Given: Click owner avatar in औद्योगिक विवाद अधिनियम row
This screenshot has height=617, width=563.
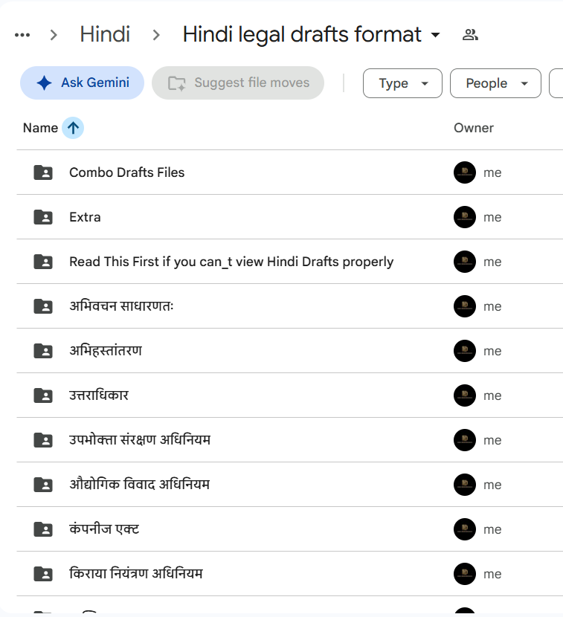Looking at the screenshot, I should click(465, 485).
